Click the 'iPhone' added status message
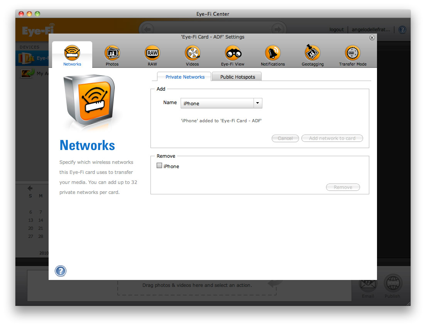 coord(221,121)
